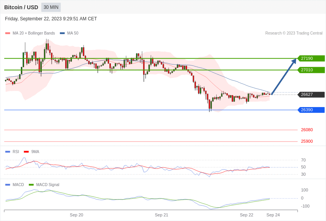Click the MACD 0 axis value
This screenshot has height=221, width=326.
pyautogui.click(x=302, y=198)
